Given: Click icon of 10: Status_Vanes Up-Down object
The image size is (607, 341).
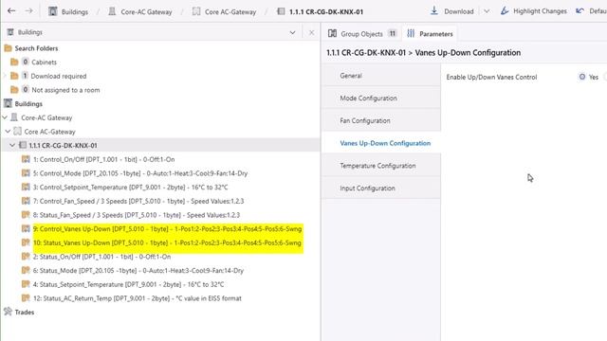Looking at the screenshot, I should 26,242.
